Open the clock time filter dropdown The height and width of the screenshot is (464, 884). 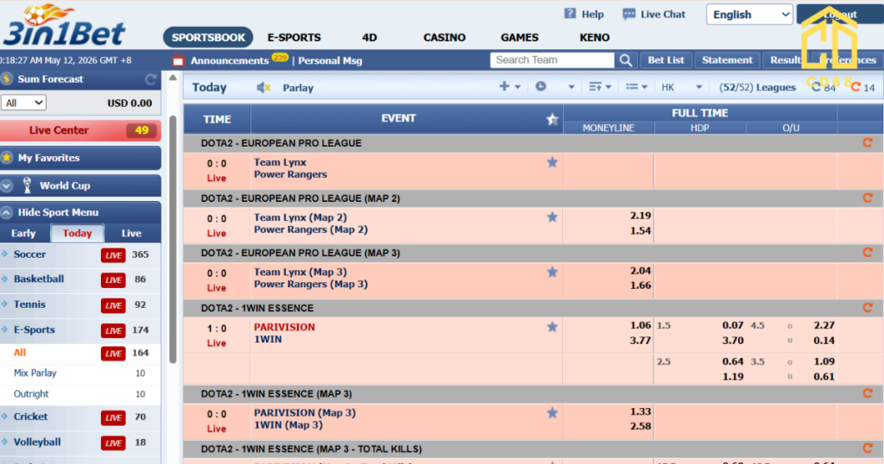tap(555, 87)
